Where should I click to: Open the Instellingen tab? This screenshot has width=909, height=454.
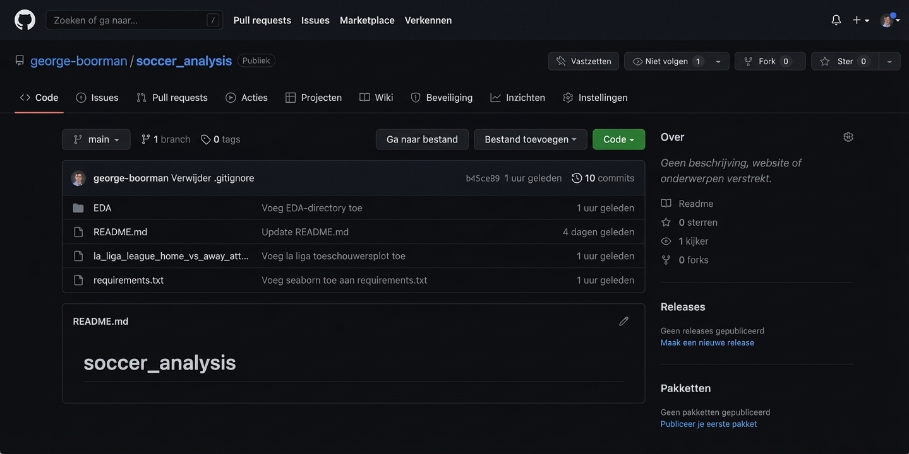595,98
